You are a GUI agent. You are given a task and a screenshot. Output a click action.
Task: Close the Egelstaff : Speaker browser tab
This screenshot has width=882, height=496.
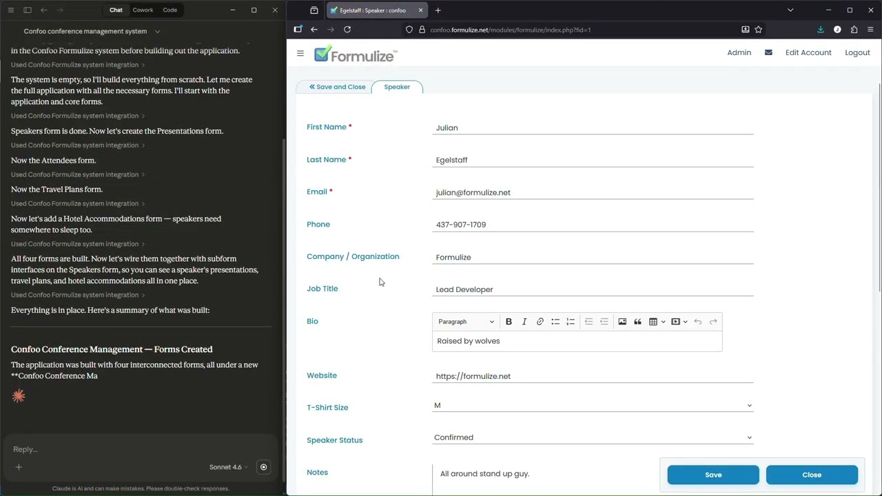click(420, 10)
